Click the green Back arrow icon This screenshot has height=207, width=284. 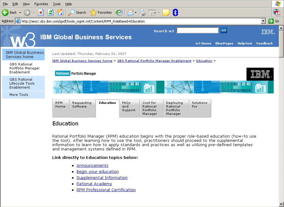pos(5,12)
